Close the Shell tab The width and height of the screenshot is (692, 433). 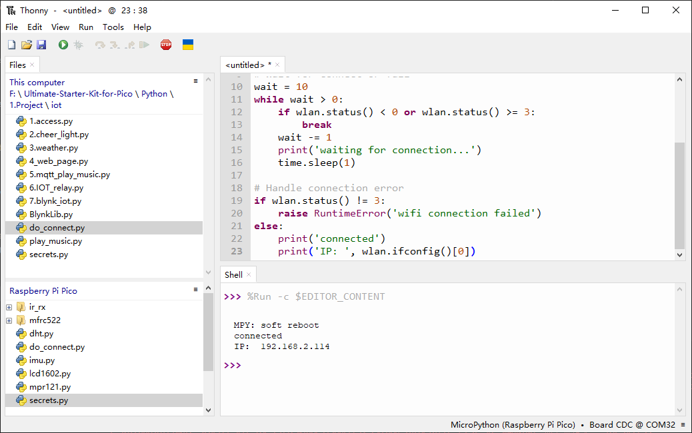[249, 274]
